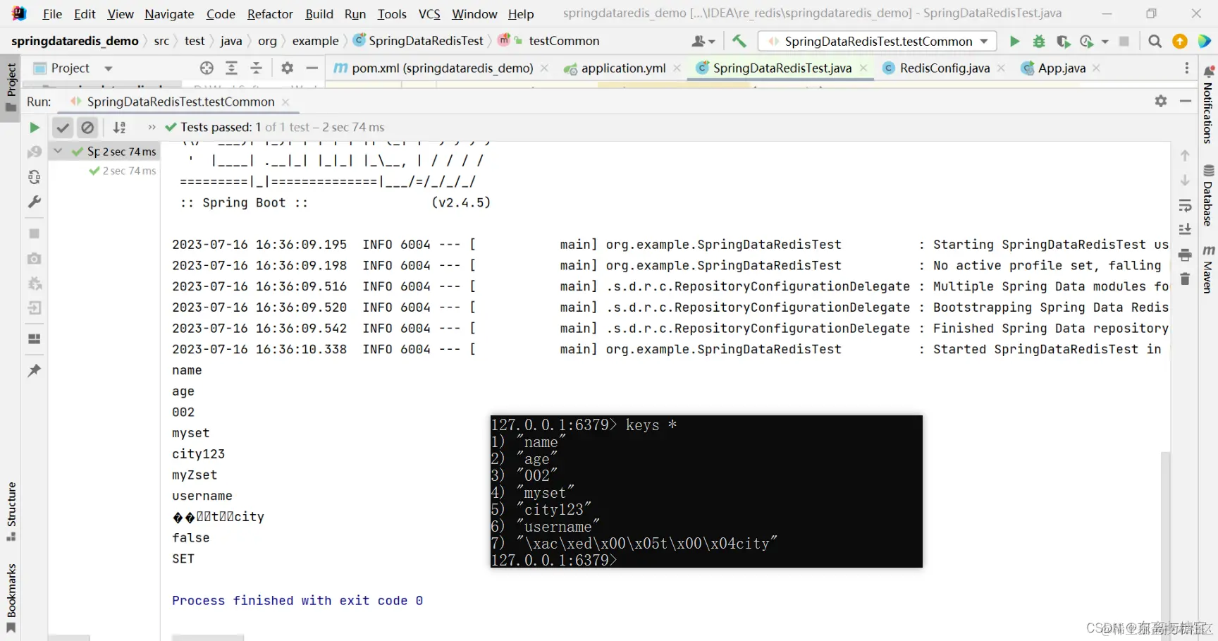Close the SpringDataRedisTest.java tab
The width and height of the screenshot is (1218, 641).
pyautogui.click(x=863, y=68)
